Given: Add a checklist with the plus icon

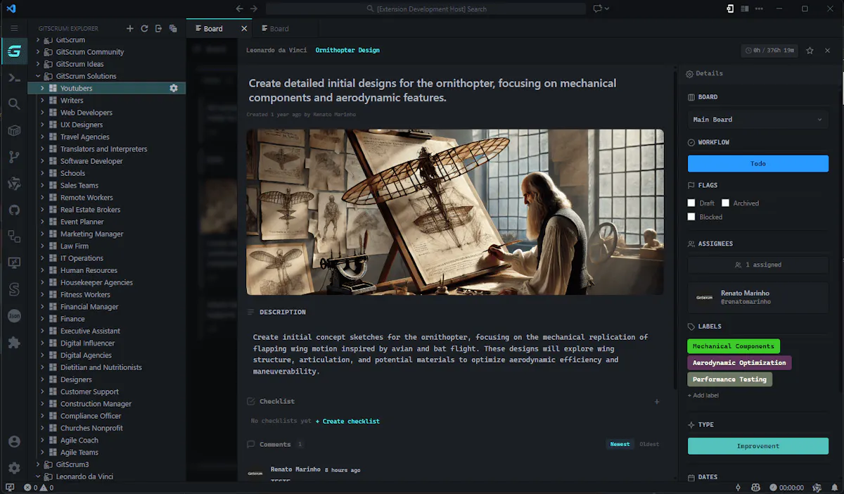Looking at the screenshot, I should [x=657, y=402].
